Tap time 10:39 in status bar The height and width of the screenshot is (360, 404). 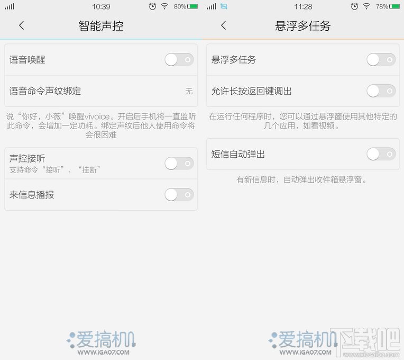pos(101,6)
